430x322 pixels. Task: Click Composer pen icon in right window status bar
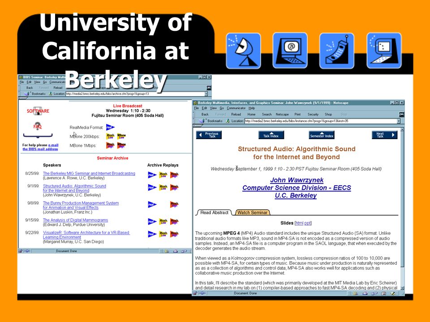(x=393, y=293)
